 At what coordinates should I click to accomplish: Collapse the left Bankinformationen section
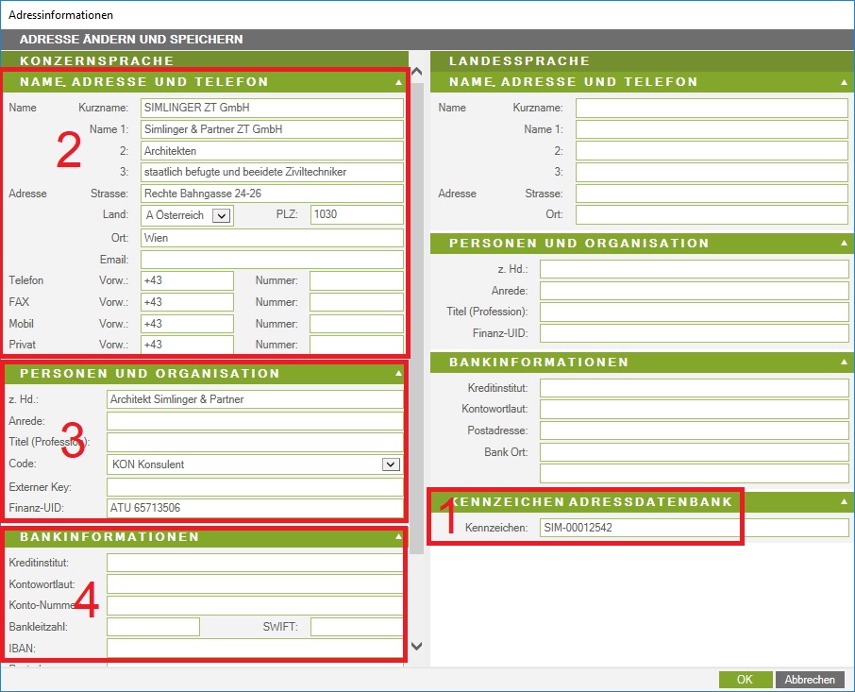[x=398, y=537]
